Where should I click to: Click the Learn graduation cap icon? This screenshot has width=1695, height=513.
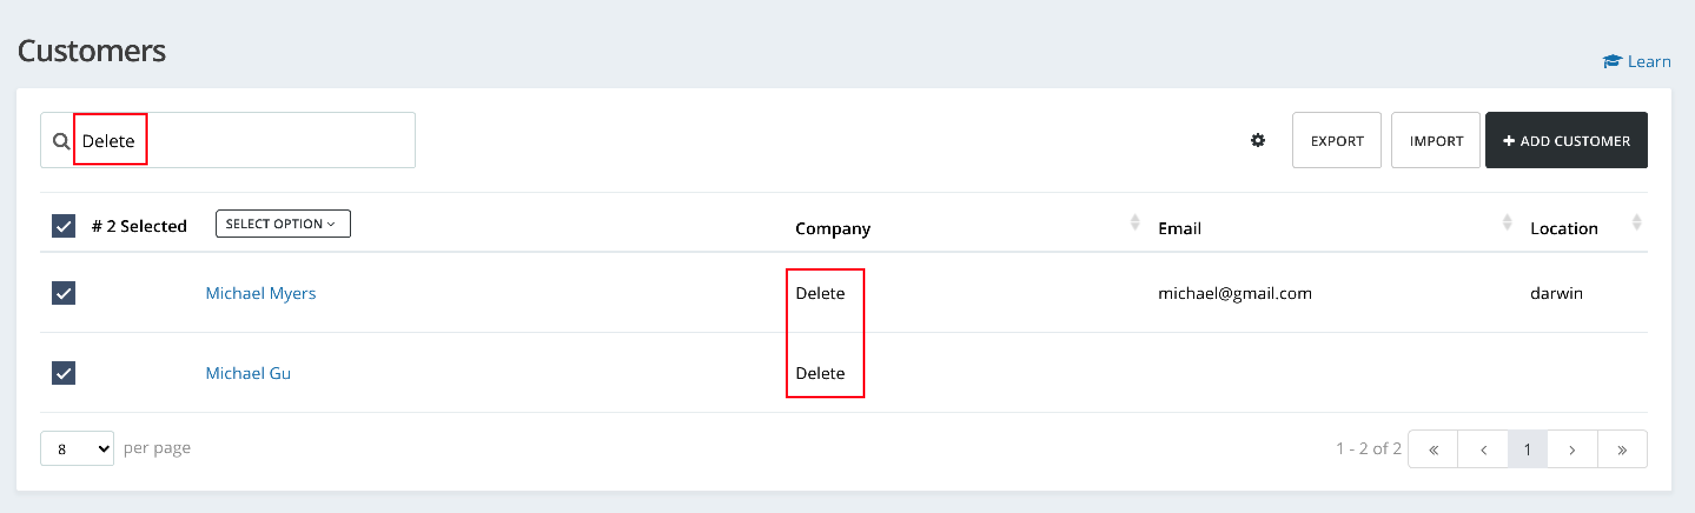1611,61
